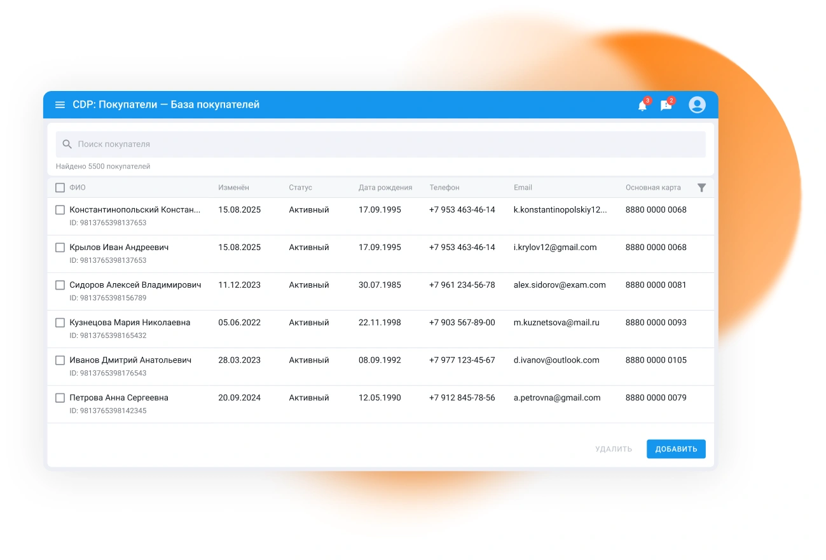Check the Кузнецова Мария Николаевна row
This screenshot has width=826, height=560.
pos(60,323)
